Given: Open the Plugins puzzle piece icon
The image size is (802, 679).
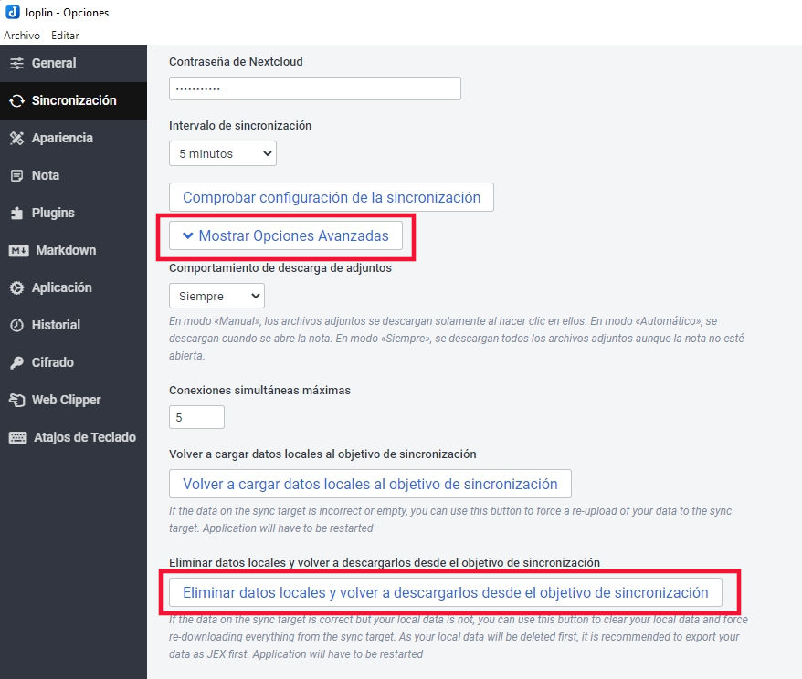Looking at the screenshot, I should click(x=16, y=213).
